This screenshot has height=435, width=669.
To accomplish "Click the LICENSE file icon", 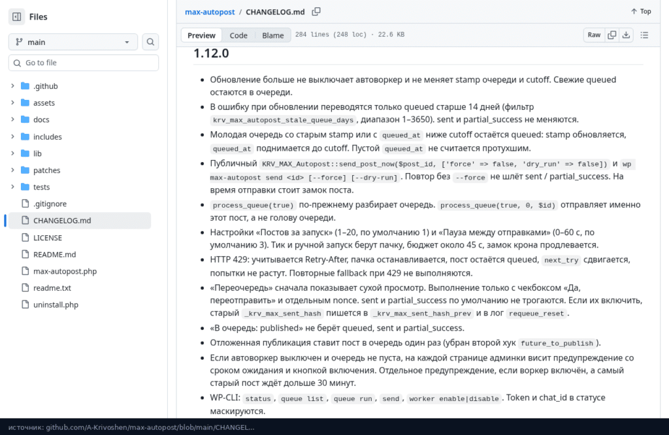I will pyautogui.click(x=25, y=237).
